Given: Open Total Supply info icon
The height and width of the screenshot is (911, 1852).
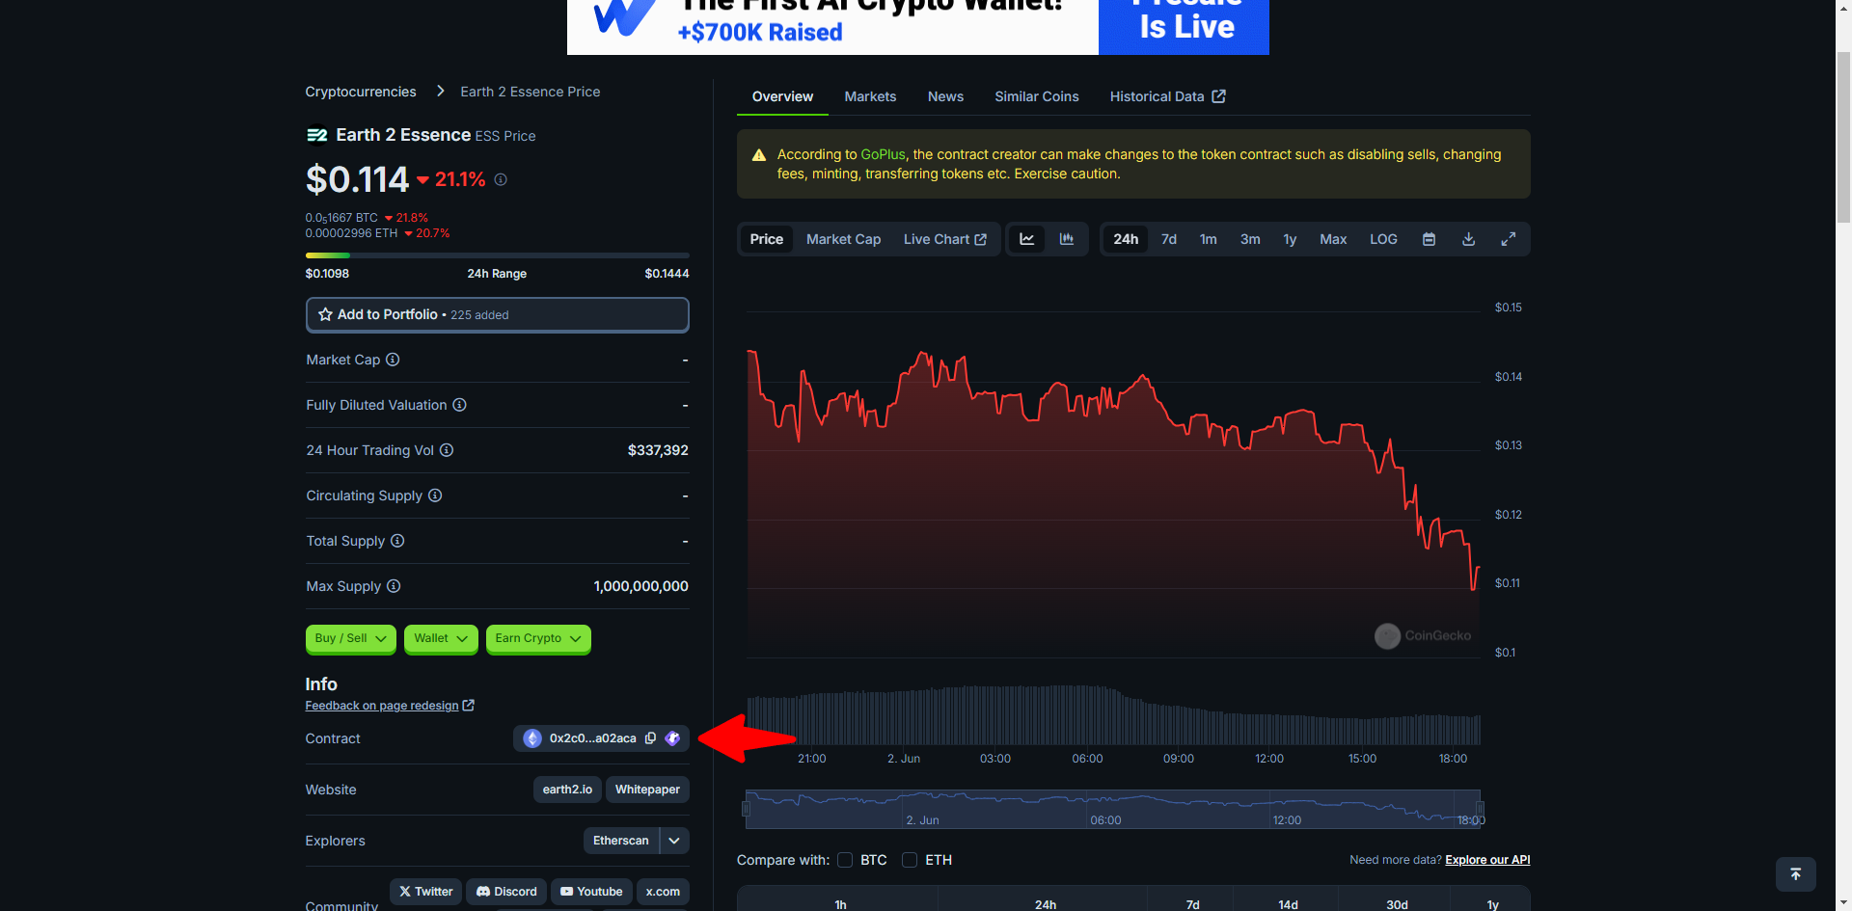Looking at the screenshot, I should pos(397,541).
